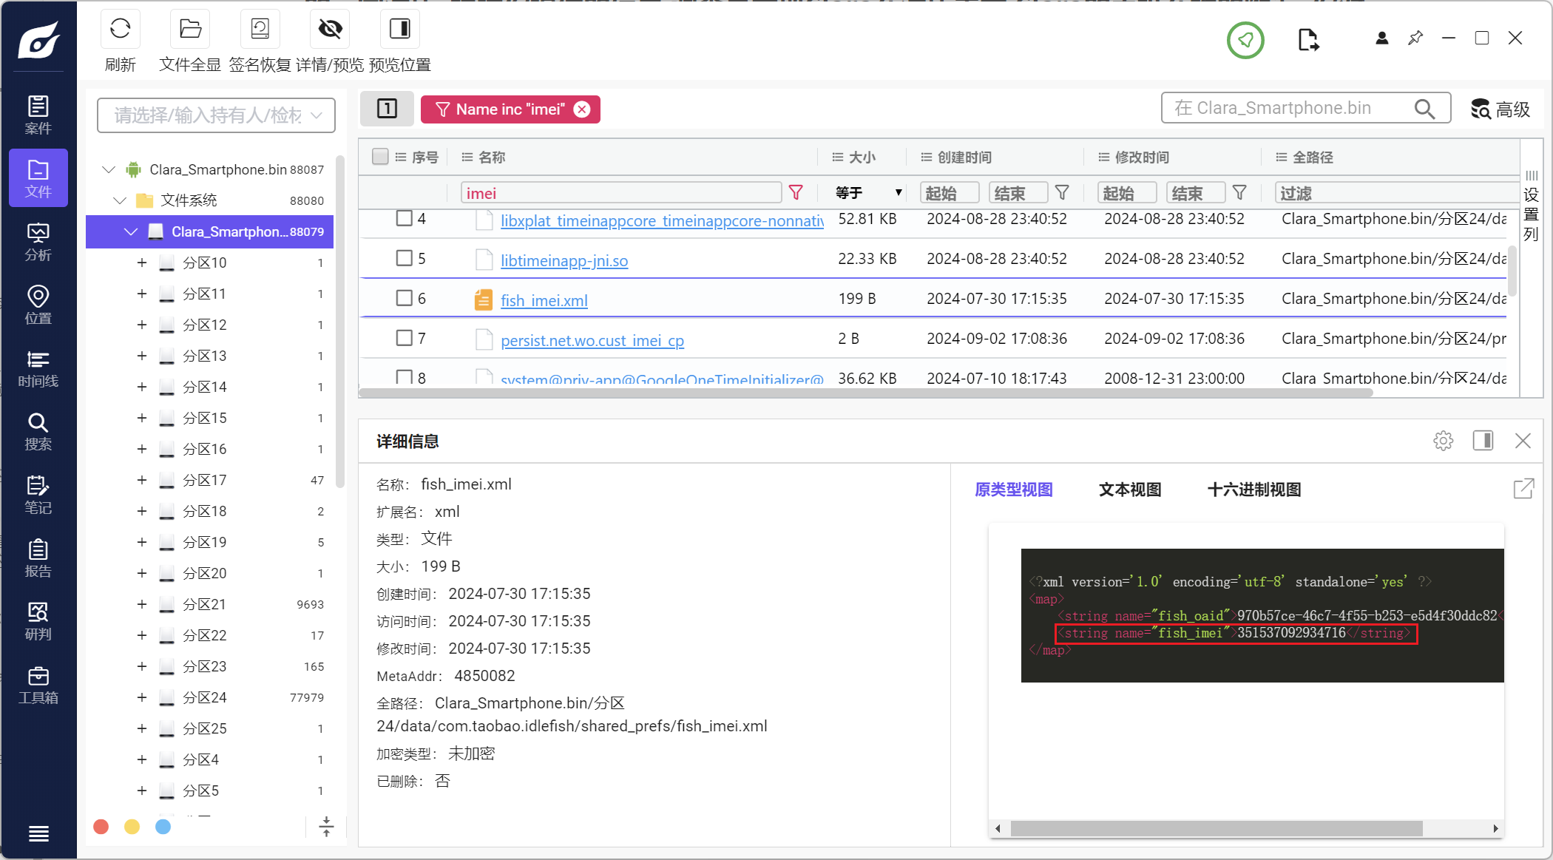Switch to 文本视图 tab

coord(1130,490)
